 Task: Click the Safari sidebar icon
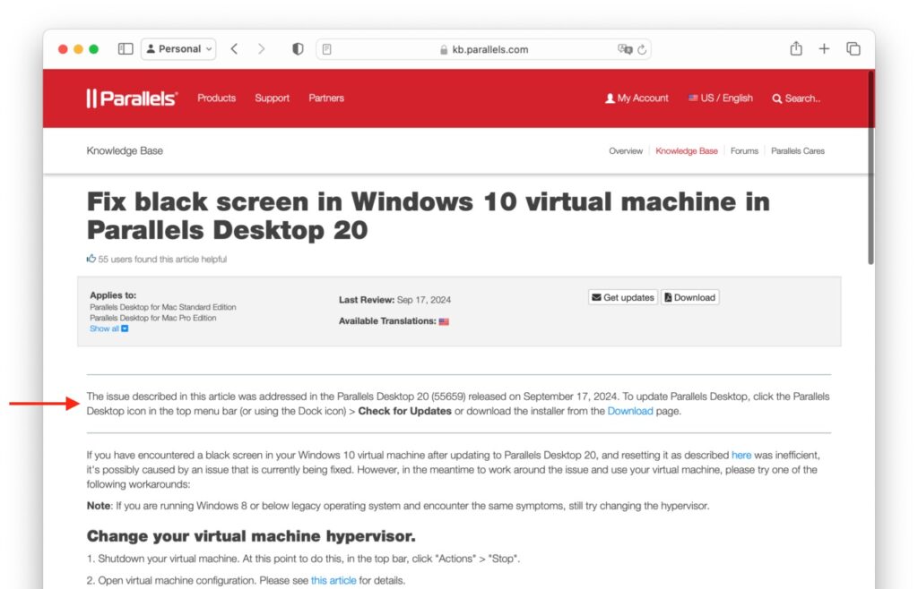pos(125,48)
